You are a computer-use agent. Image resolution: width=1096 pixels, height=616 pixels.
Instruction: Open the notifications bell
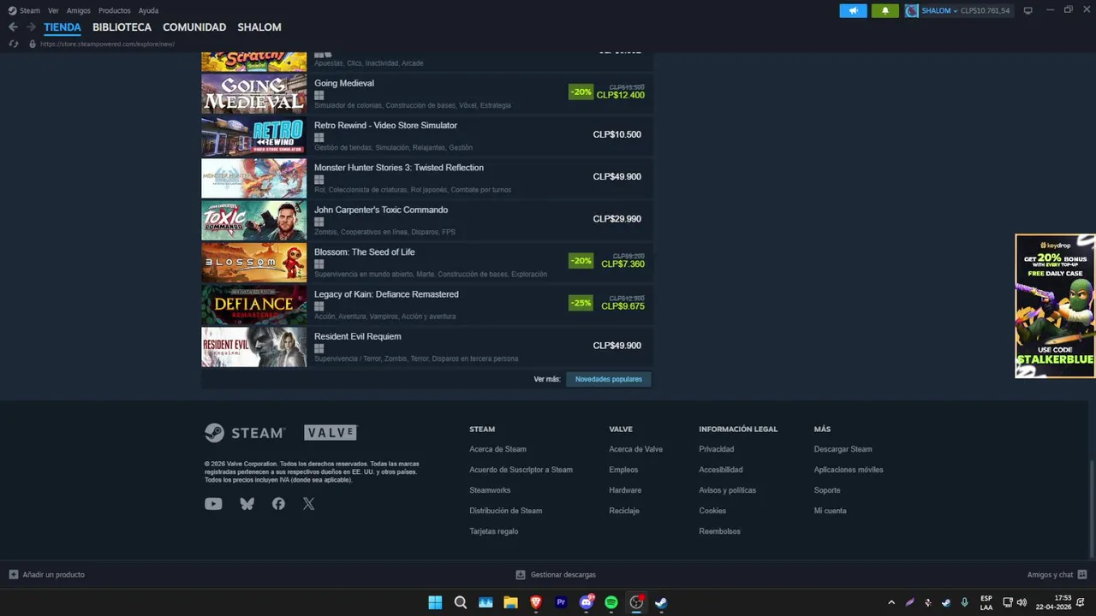(885, 10)
